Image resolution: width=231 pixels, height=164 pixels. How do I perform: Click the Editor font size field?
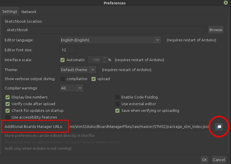68,50
